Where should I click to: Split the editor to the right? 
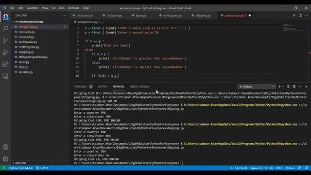[x=300, y=16]
